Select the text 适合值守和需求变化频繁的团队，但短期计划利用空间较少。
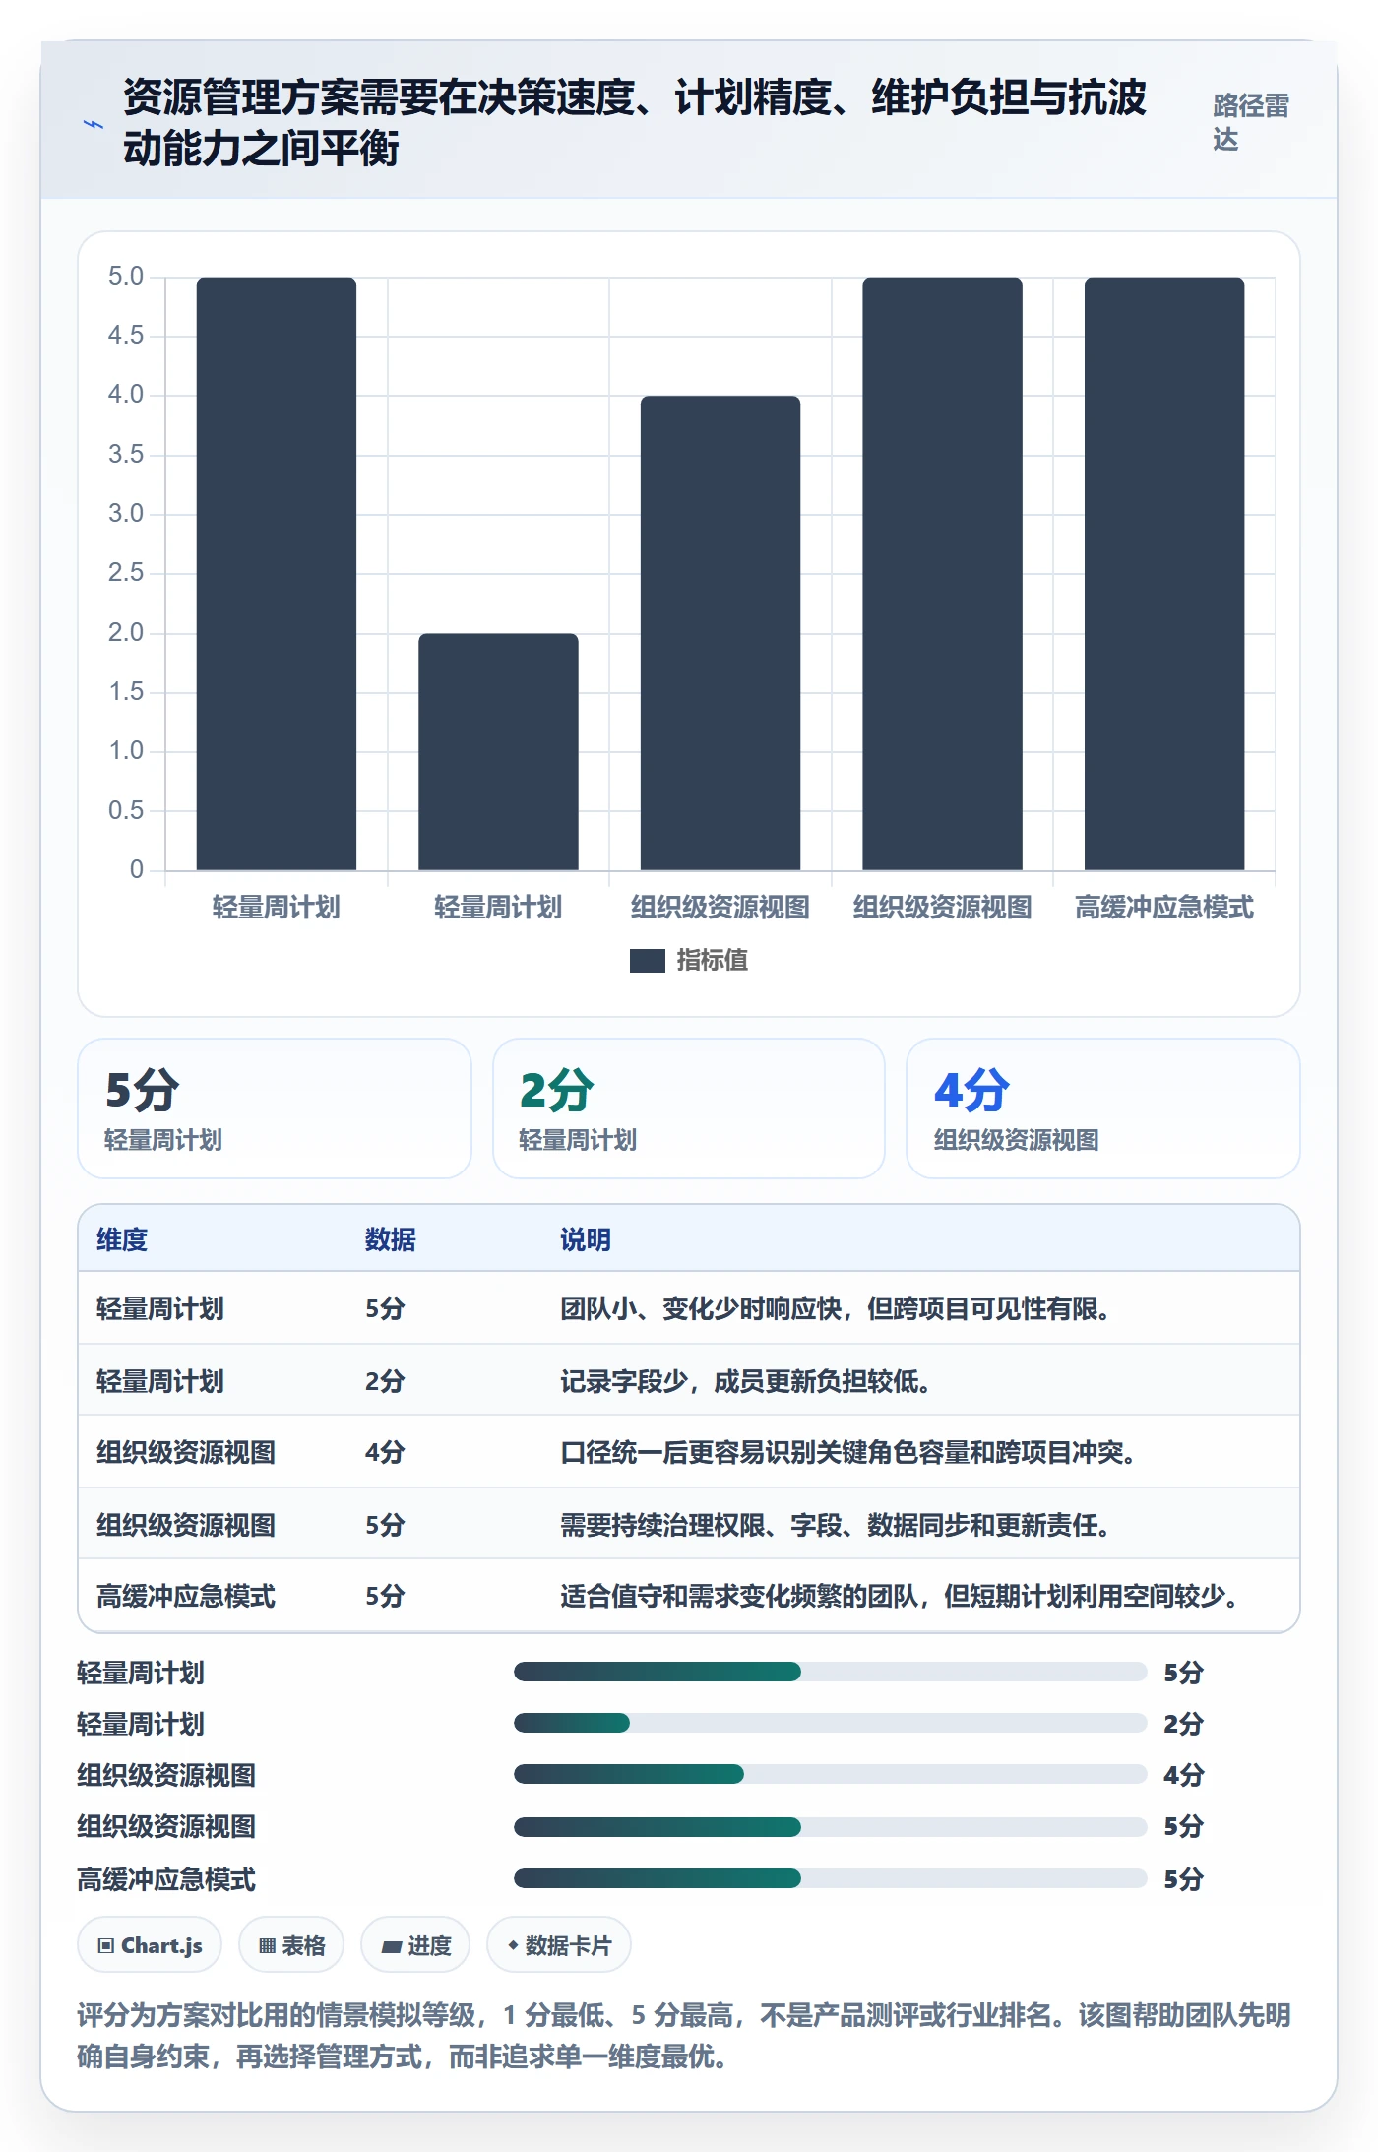This screenshot has width=1378, height=2152. [900, 1596]
